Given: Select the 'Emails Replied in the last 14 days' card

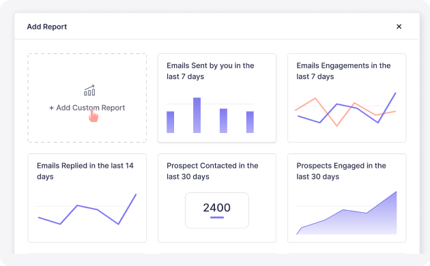Looking at the screenshot, I should pyautogui.click(x=87, y=198).
